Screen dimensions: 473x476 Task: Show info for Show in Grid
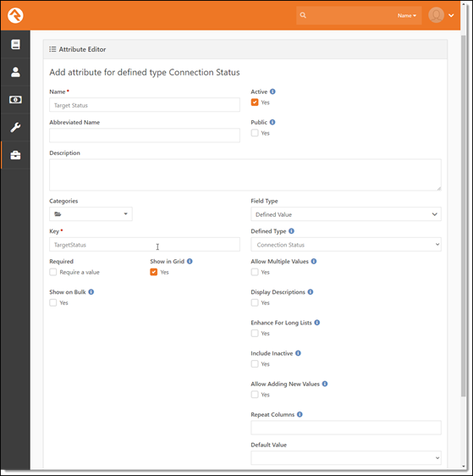pos(190,261)
